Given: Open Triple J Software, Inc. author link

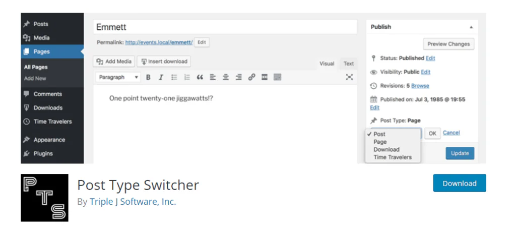Looking at the screenshot, I should [x=133, y=202].
